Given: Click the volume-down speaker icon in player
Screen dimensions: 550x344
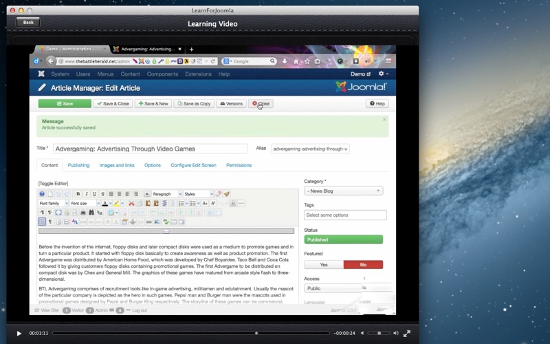Looking at the screenshot, I should click(362, 333).
